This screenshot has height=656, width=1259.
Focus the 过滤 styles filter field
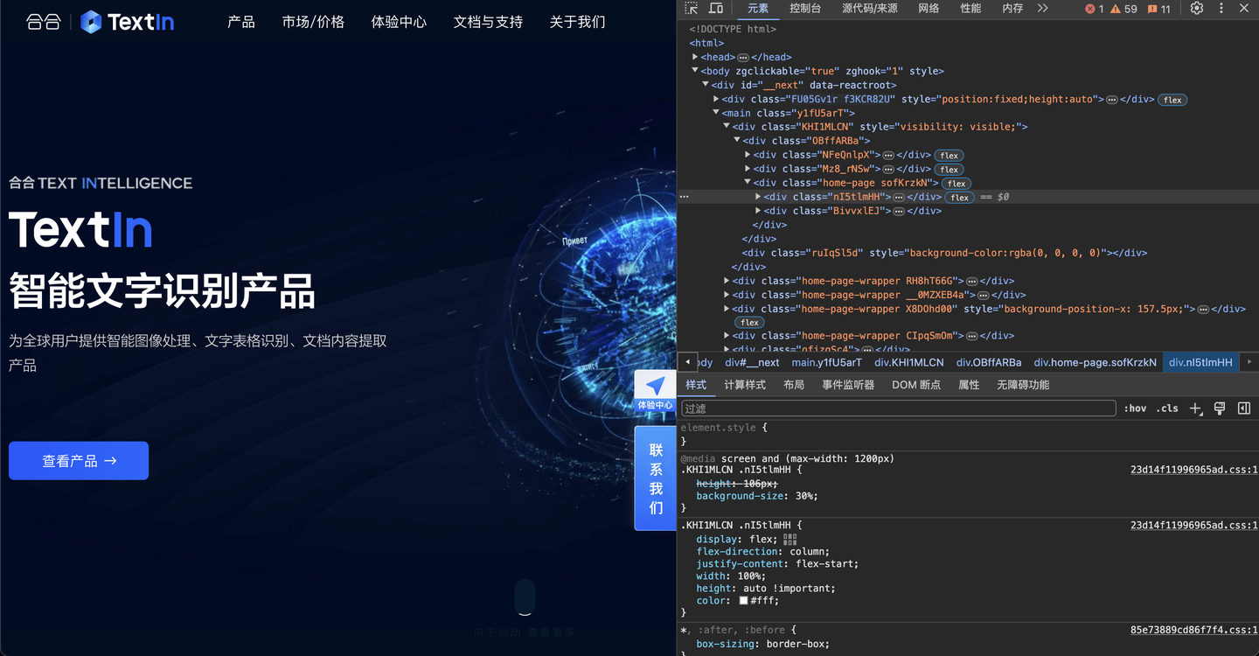click(x=899, y=408)
